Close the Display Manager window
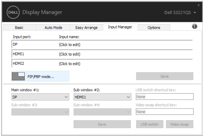 tap(199, 5)
